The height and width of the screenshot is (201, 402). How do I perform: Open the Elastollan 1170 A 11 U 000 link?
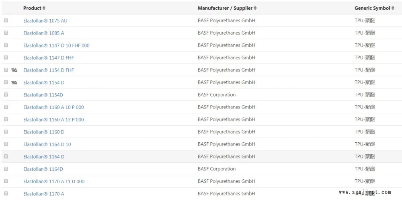click(54, 181)
